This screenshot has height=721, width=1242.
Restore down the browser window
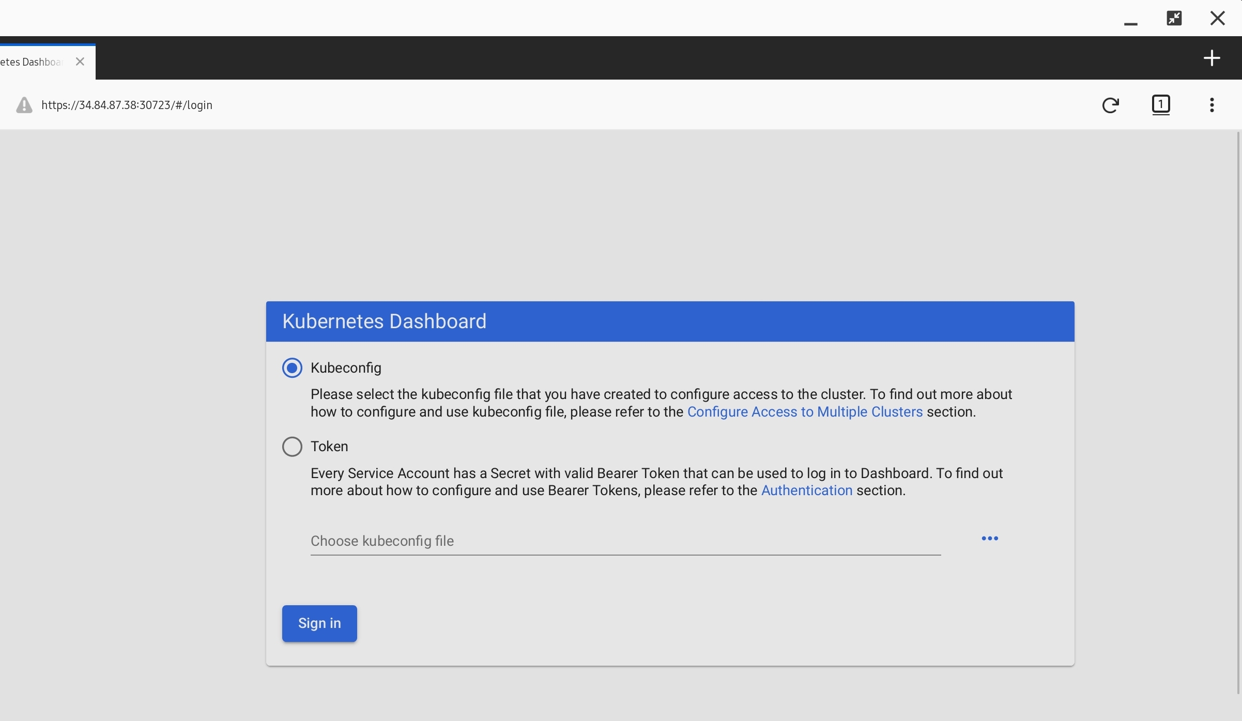point(1174,19)
